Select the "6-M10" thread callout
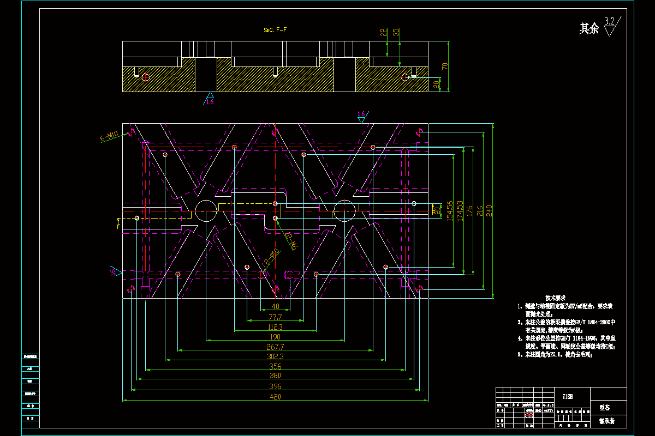Screen dimensions: 655x436 [109, 137]
